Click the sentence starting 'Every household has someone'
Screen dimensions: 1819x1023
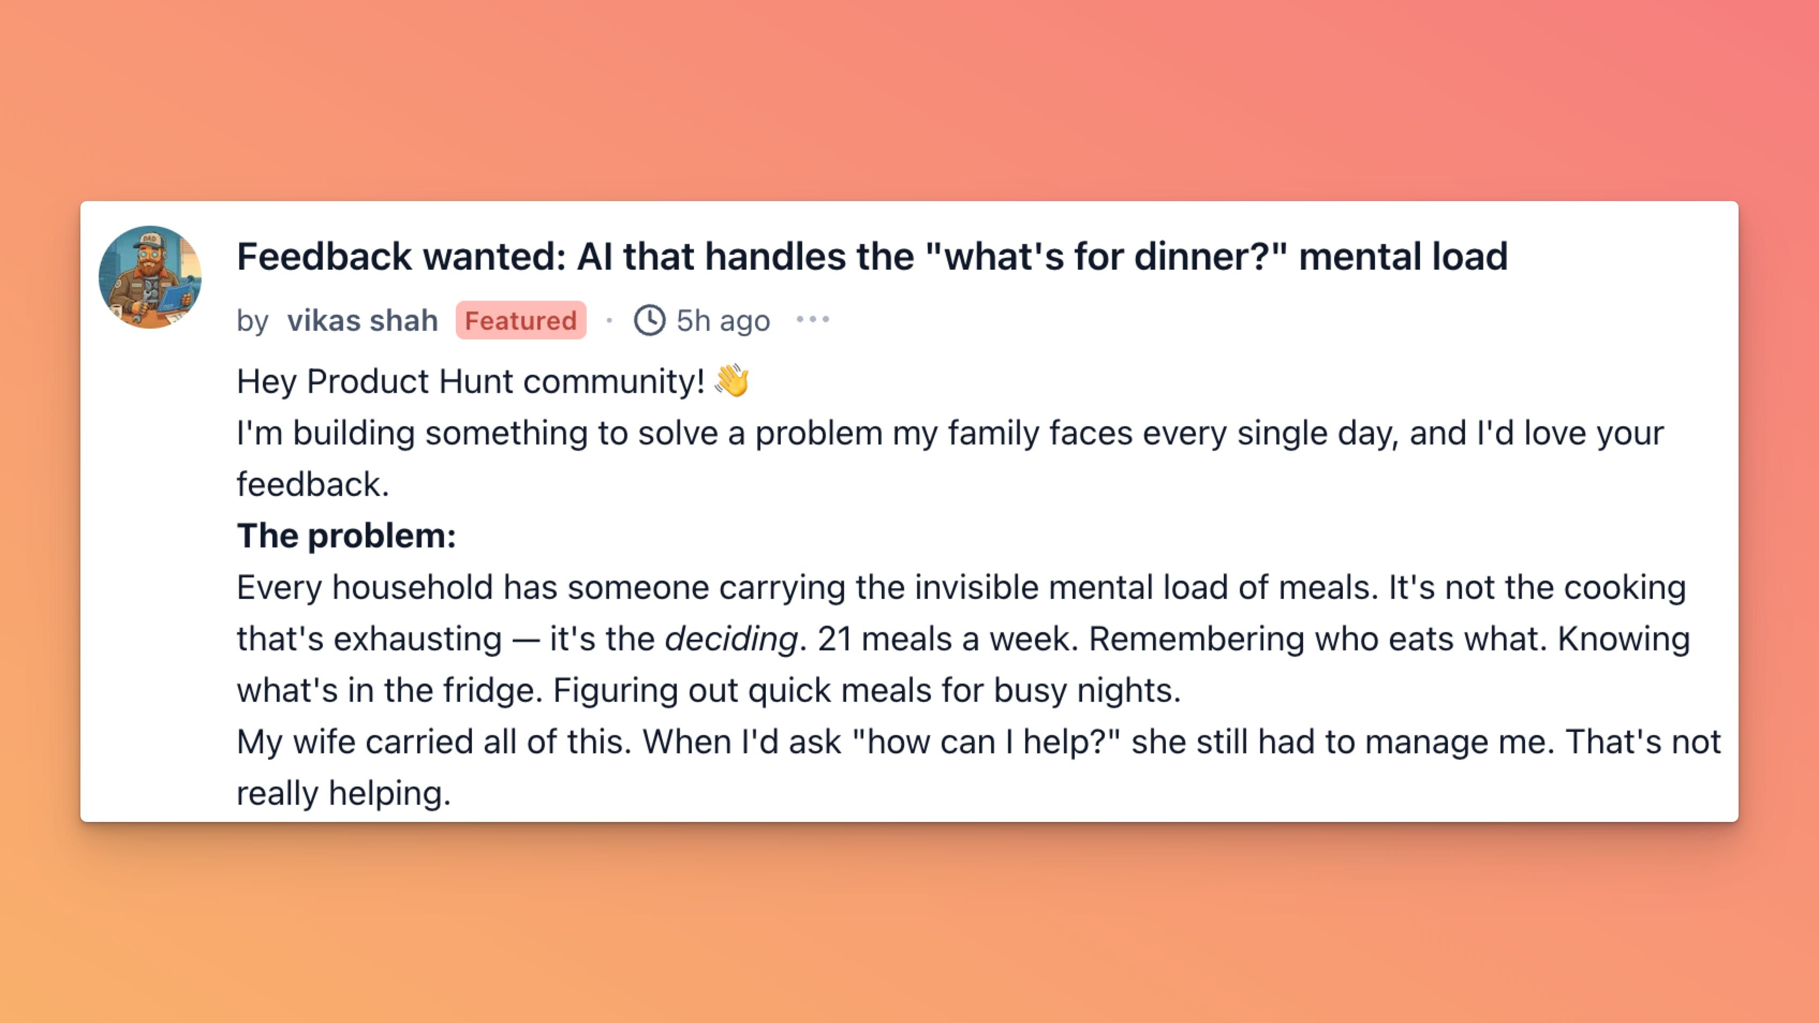click(805, 588)
